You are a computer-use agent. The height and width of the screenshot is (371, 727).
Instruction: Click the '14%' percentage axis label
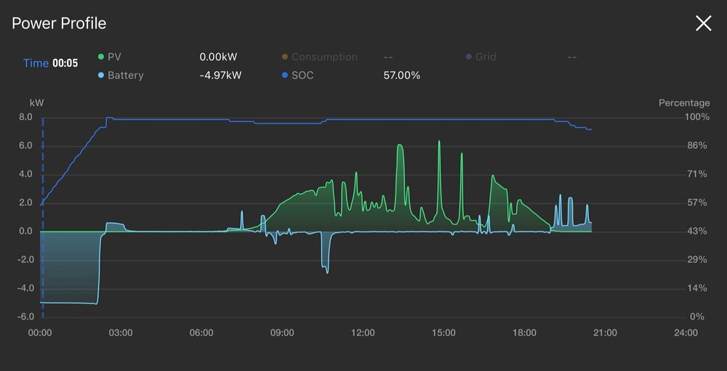pos(697,288)
